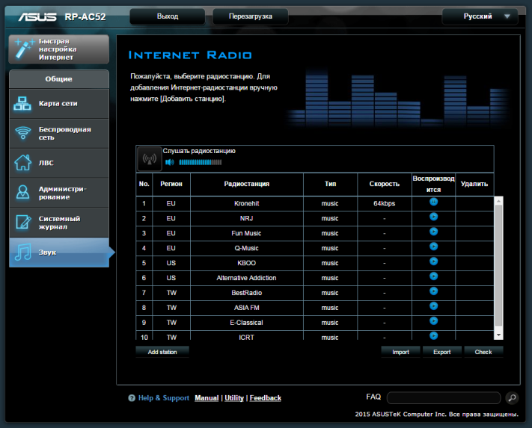Select the Kronehit station name
Viewport: 532px width, 428px height.
[x=247, y=203]
